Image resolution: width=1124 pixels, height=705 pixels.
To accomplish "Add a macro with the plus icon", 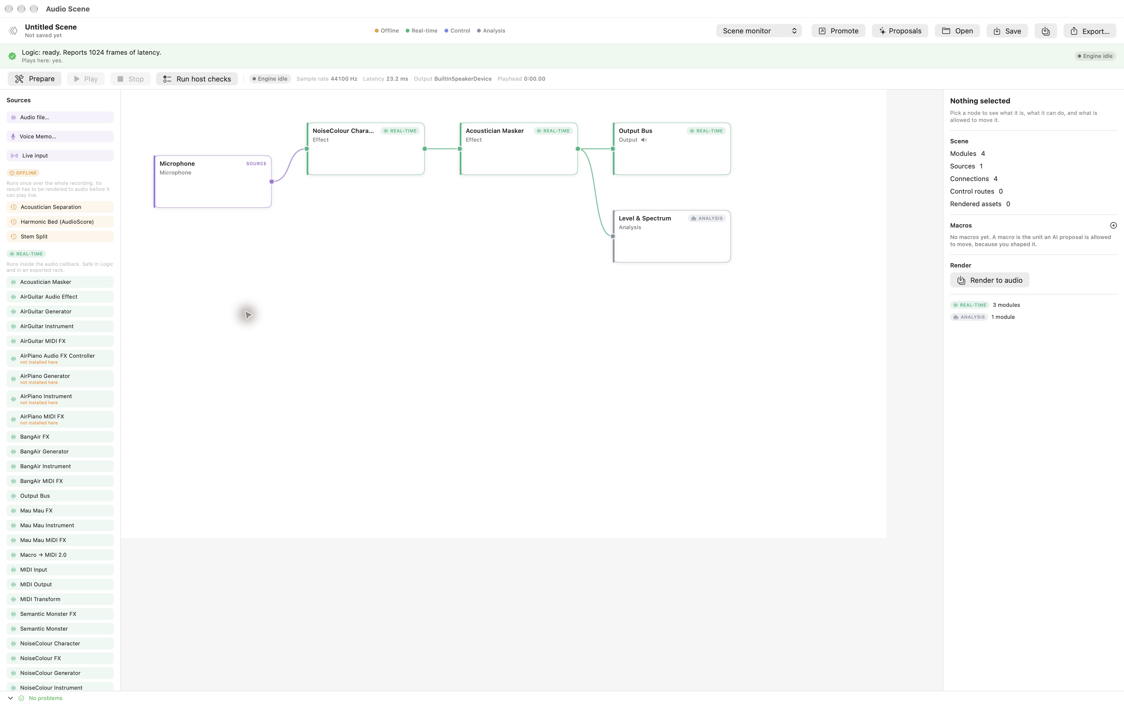I will click(1113, 225).
